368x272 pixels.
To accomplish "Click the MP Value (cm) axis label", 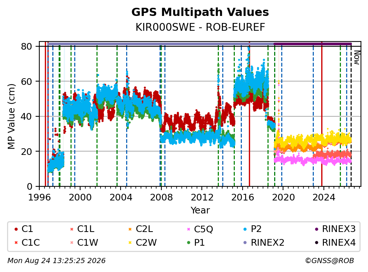I will coord(11,116).
